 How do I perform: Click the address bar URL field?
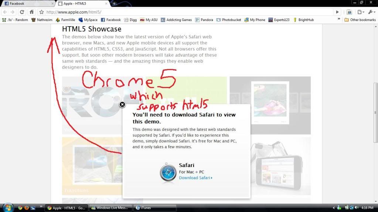(185, 12)
